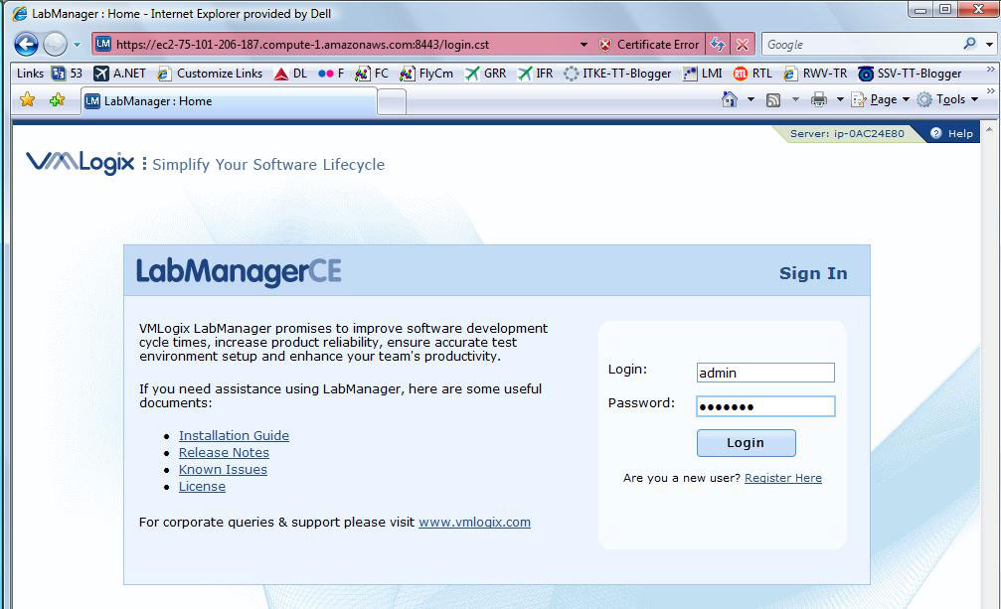Open the search provider options dropdown

pyautogui.click(x=989, y=45)
